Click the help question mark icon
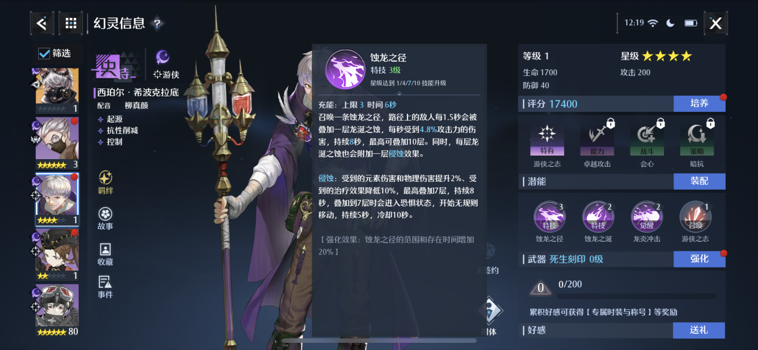The image size is (758, 350). 157,23
